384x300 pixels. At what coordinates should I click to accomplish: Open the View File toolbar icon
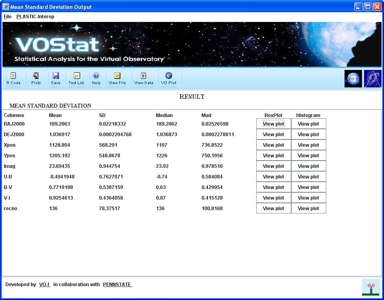point(117,76)
